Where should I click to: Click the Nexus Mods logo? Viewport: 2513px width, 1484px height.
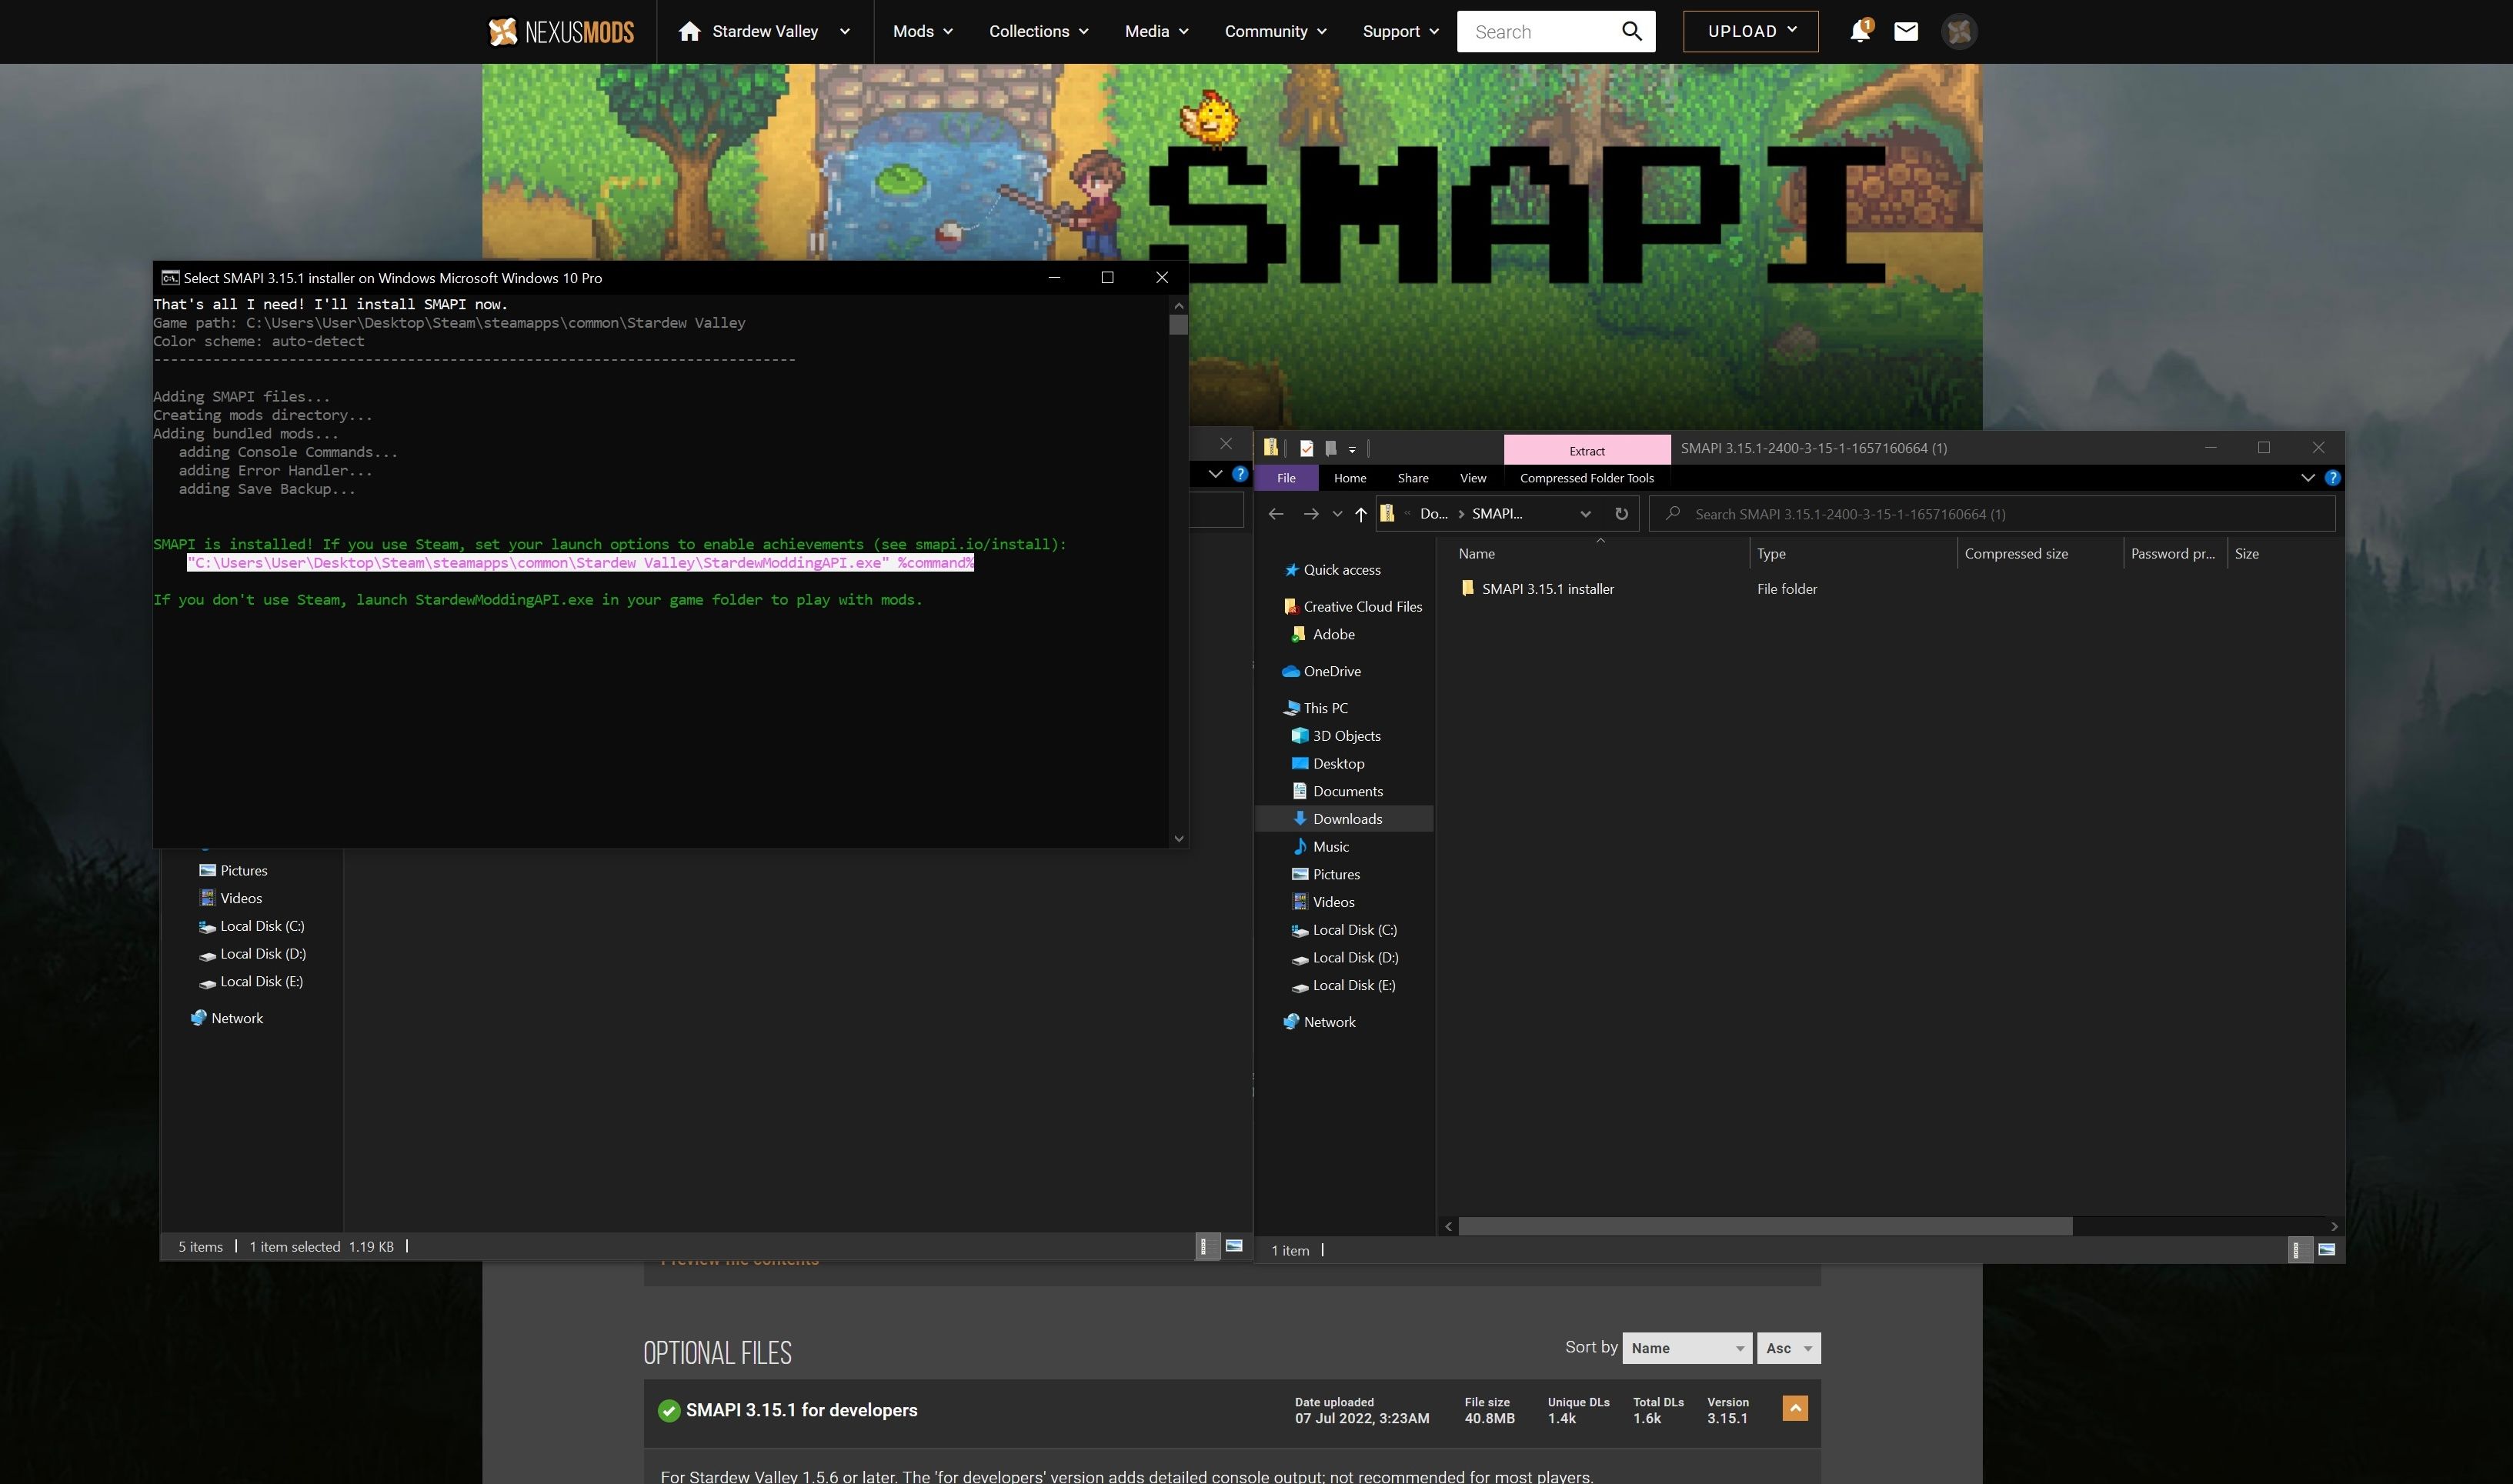click(560, 31)
